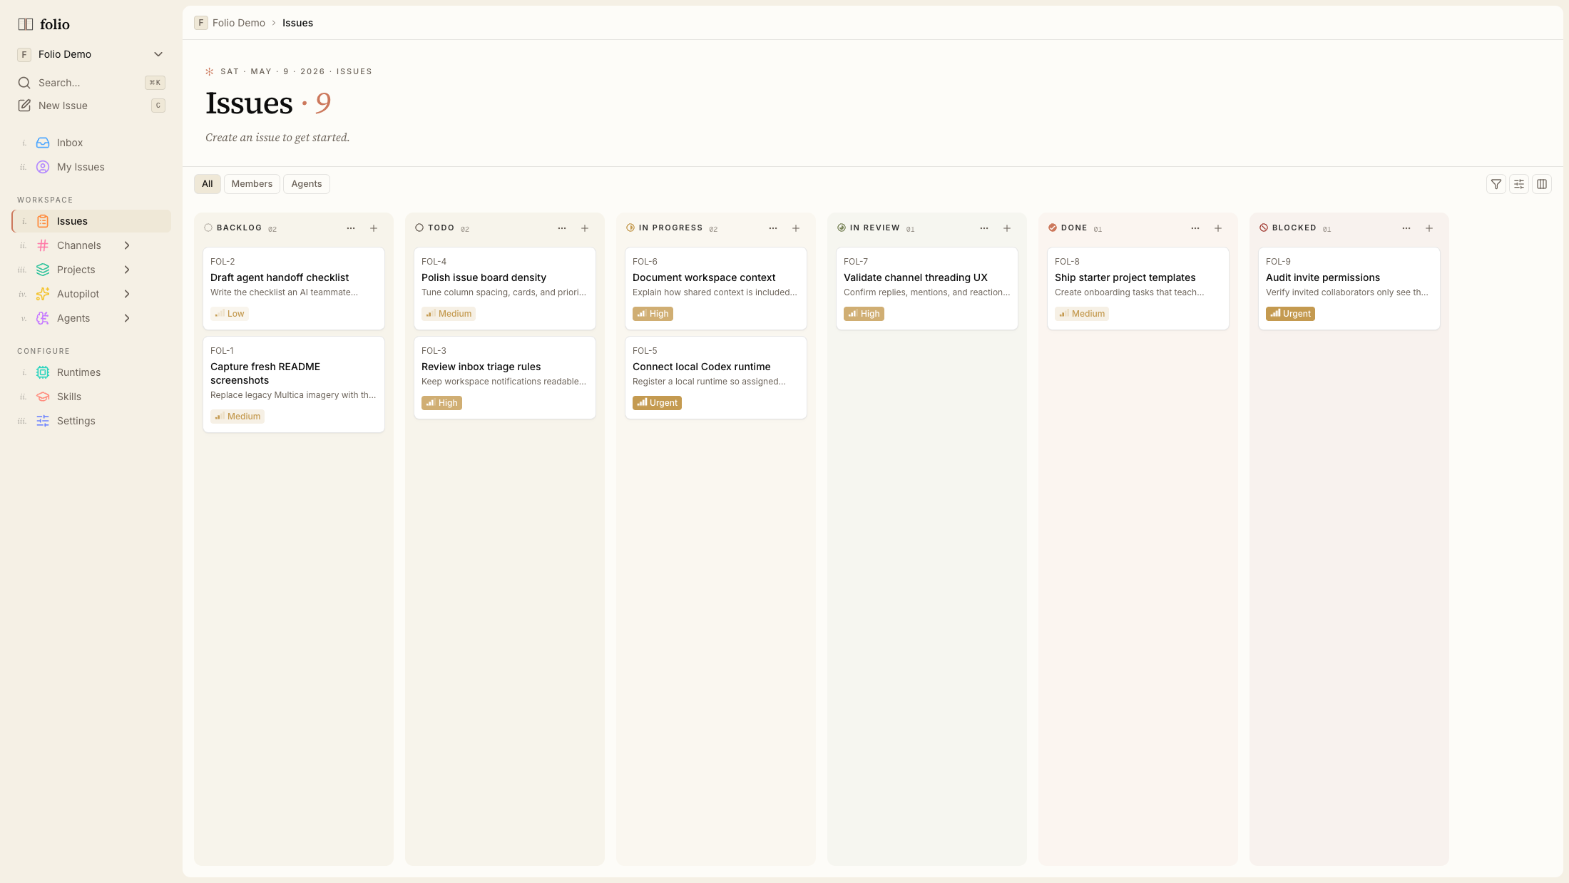Click Issues breadcrumb item

(x=297, y=23)
